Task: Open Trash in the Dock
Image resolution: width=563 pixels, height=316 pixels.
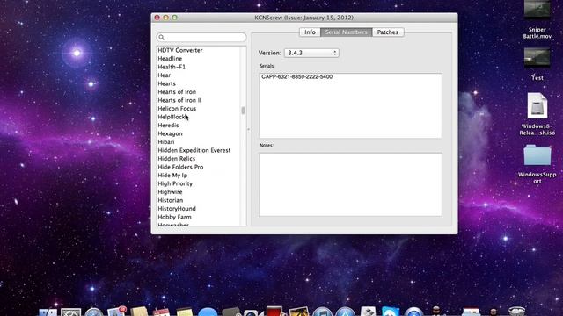Action: point(516,312)
